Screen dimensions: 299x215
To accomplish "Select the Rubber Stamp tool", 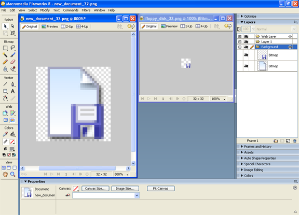I will [12, 69].
